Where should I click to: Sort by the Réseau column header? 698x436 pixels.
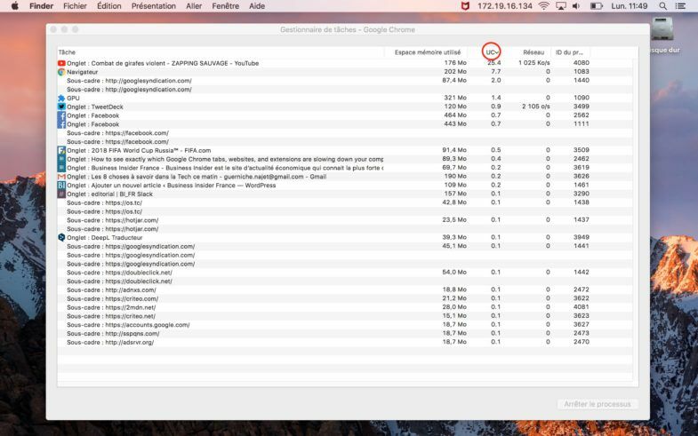point(534,52)
